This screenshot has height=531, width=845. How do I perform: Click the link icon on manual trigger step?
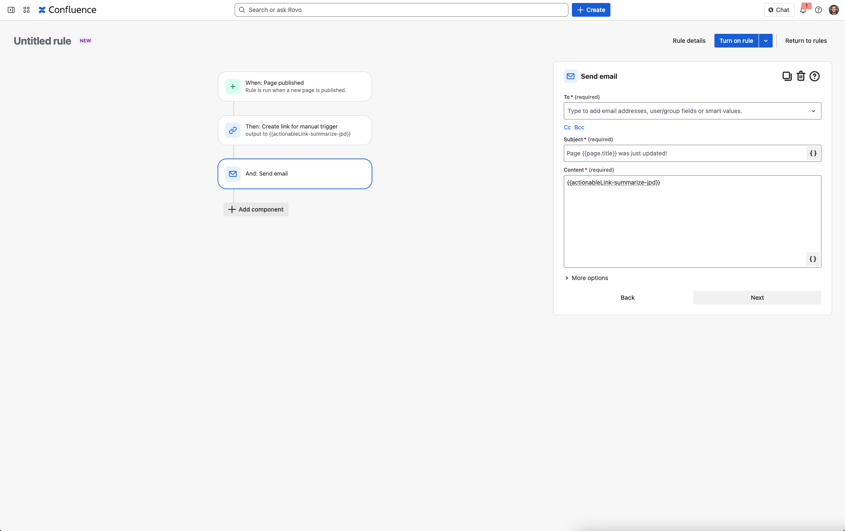tap(233, 130)
